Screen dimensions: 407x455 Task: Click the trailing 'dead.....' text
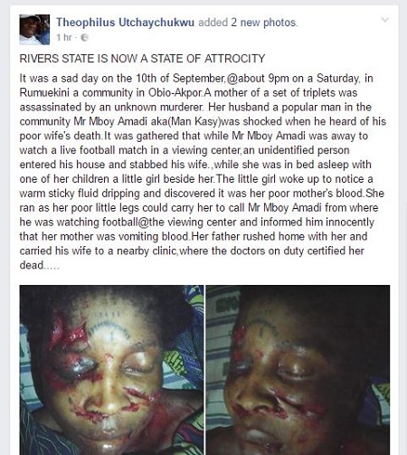(40, 265)
